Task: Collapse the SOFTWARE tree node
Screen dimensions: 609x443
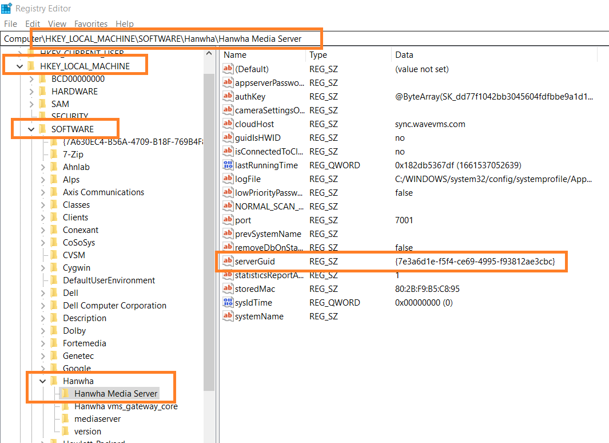Action: click(31, 129)
